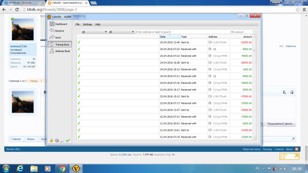The width and height of the screenshot is (308, 173).
Task: Click the green sync checkmark status icon
Action: (x=68, y=141)
